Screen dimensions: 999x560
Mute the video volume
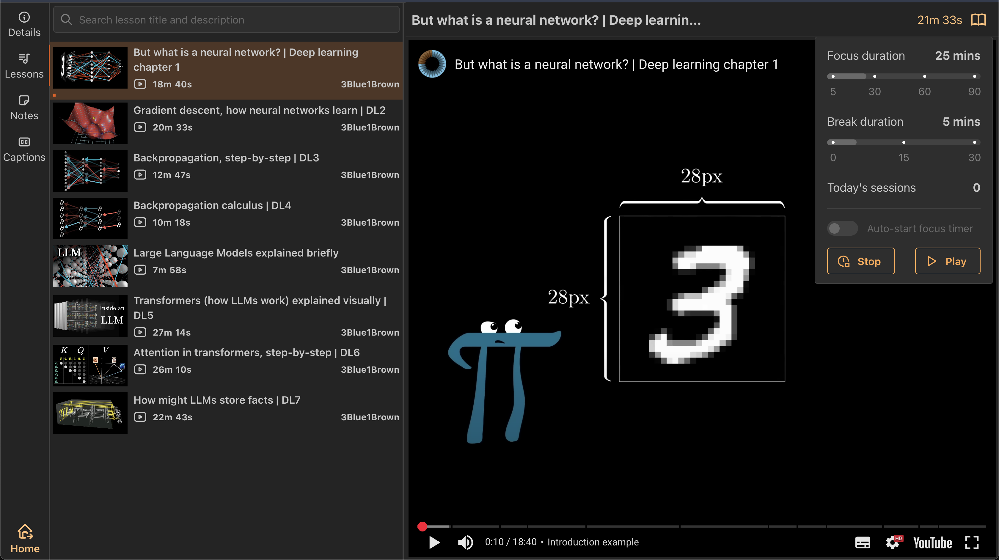tap(466, 542)
